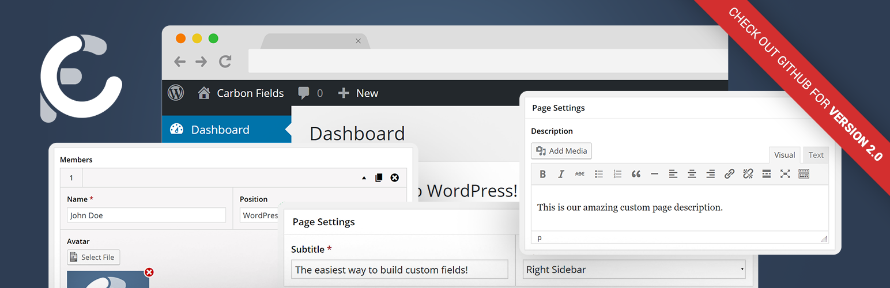Apply italic formatting in Description editor
The height and width of the screenshot is (288, 890).
coord(561,174)
